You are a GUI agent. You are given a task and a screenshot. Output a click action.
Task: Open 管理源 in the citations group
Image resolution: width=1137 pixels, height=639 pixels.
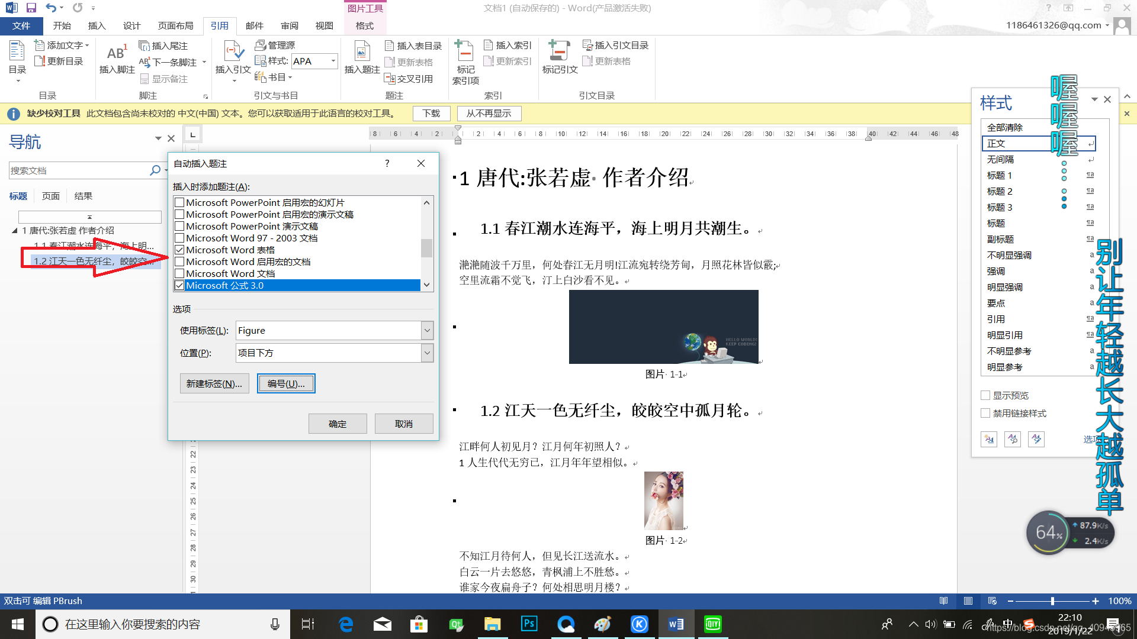point(276,44)
